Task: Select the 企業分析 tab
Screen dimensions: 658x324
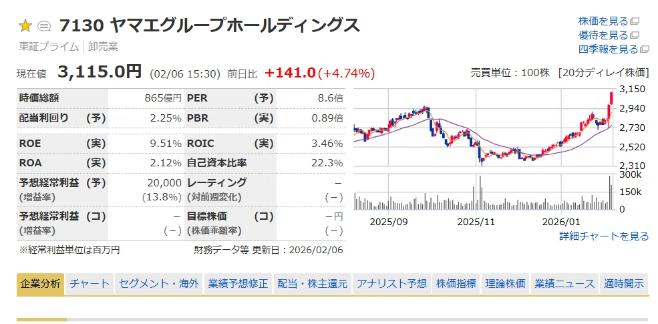Action: click(40, 284)
